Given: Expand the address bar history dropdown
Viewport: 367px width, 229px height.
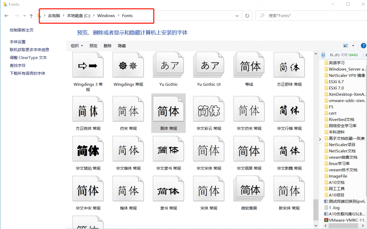Looking at the screenshot, I should click(x=237, y=16).
